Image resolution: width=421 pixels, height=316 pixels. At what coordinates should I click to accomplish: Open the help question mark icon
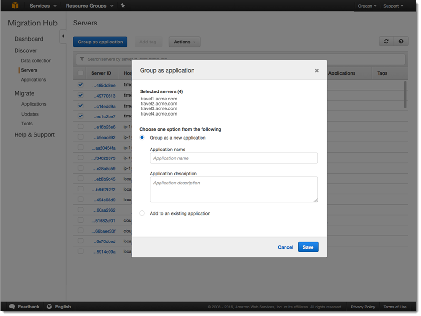pos(401,42)
